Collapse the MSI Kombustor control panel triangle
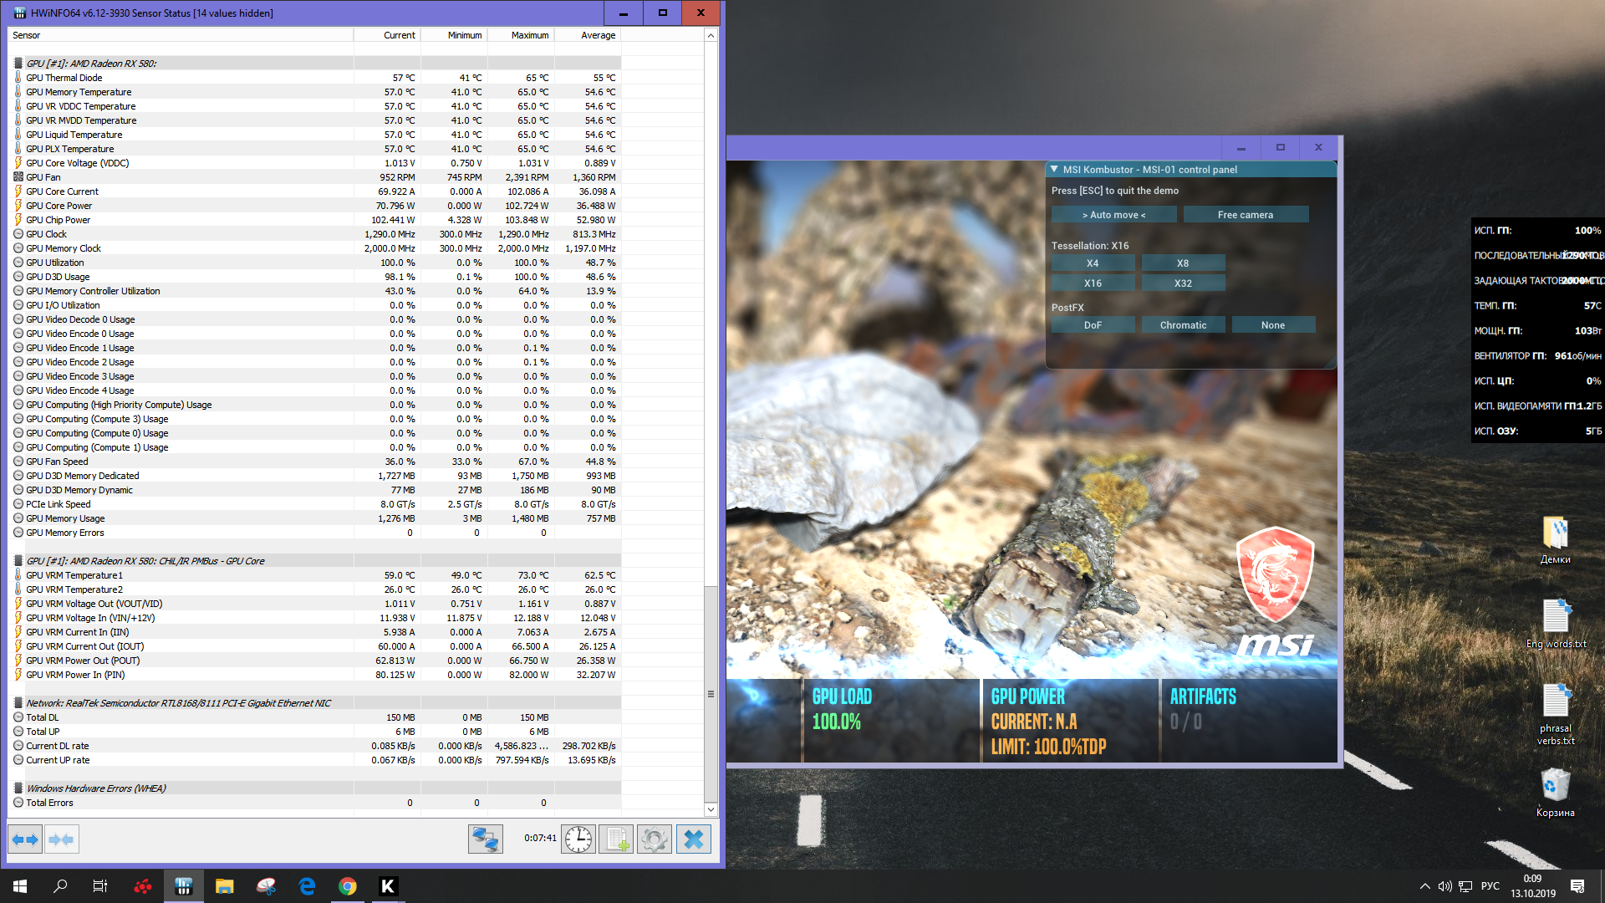This screenshot has height=903, width=1605. (x=1054, y=170)
